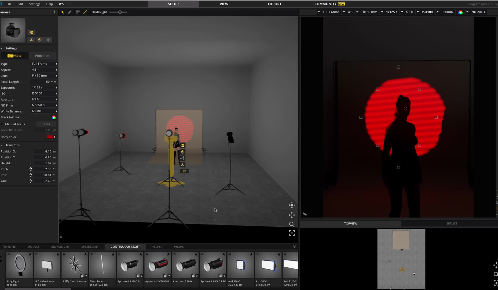
Task: Toggle the Black&White color mode
Action: pyautogui.click(x=54, y=117)
